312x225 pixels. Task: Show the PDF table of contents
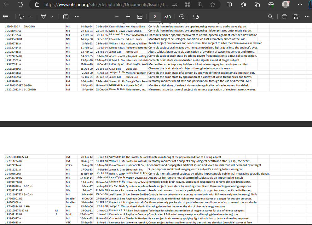point(6,17)
